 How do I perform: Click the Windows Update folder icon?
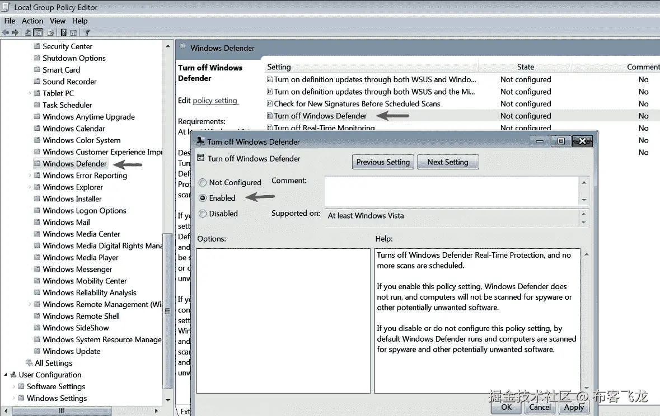37,351
